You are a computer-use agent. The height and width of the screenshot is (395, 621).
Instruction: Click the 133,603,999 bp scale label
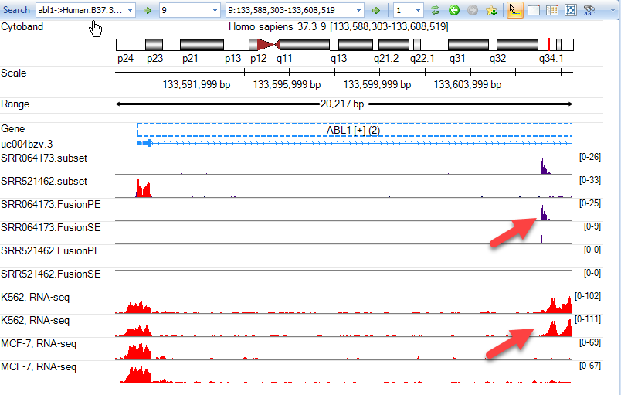[467, 85]
